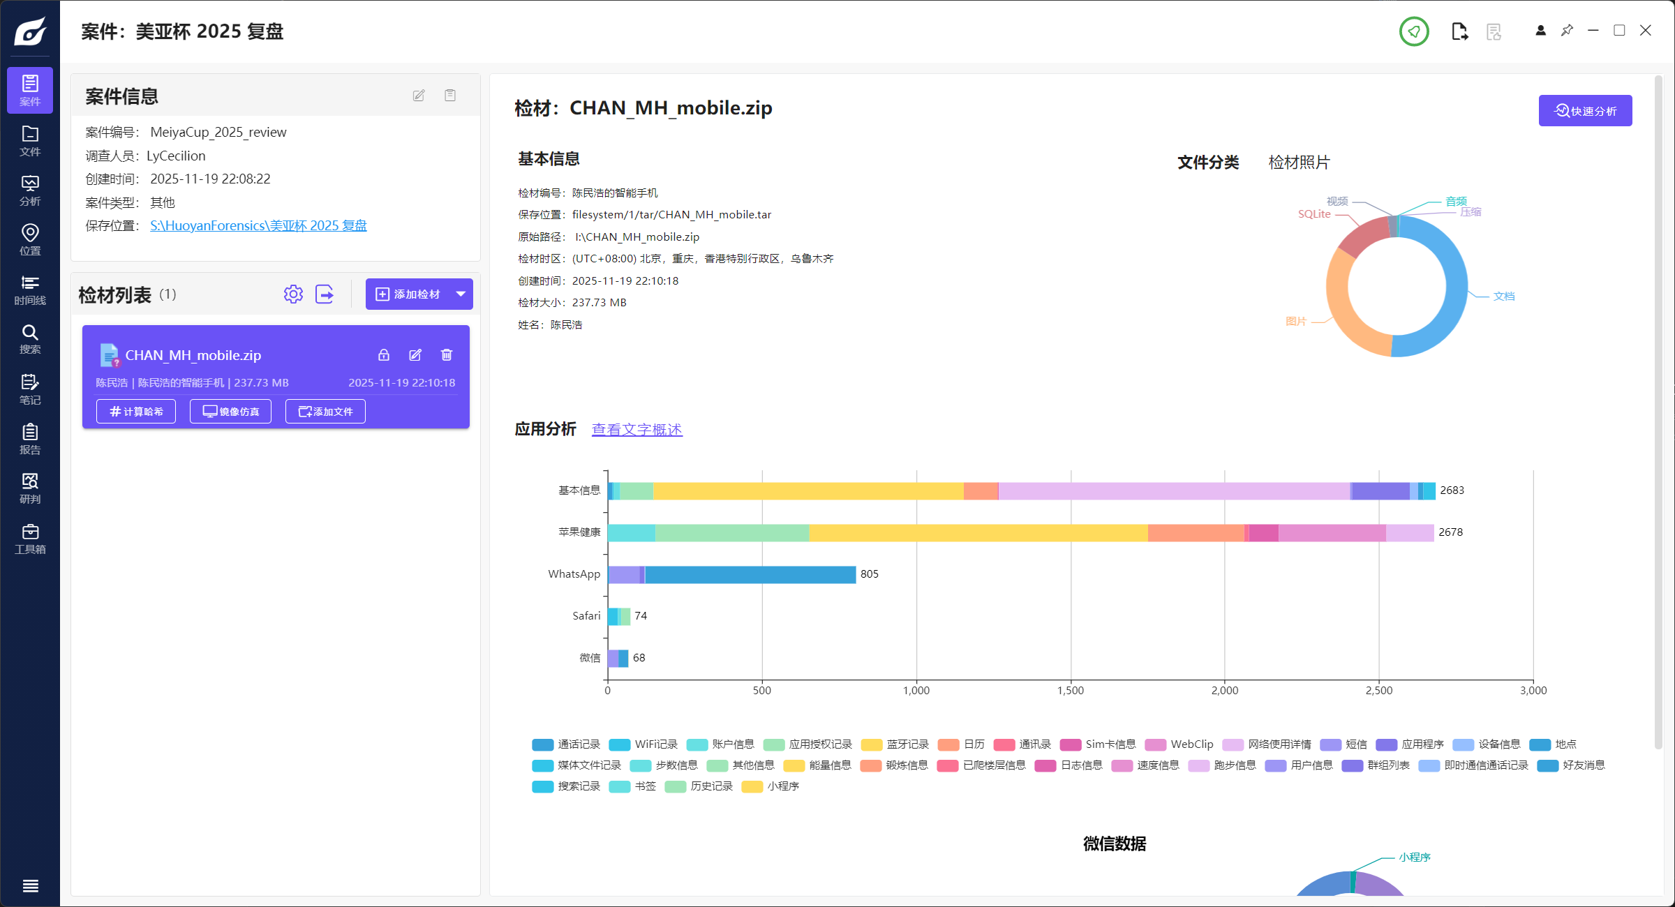Click the 快速分析 button
Image resolution: width=1675 pixels, height=907 pixels.
point(1585,111)
